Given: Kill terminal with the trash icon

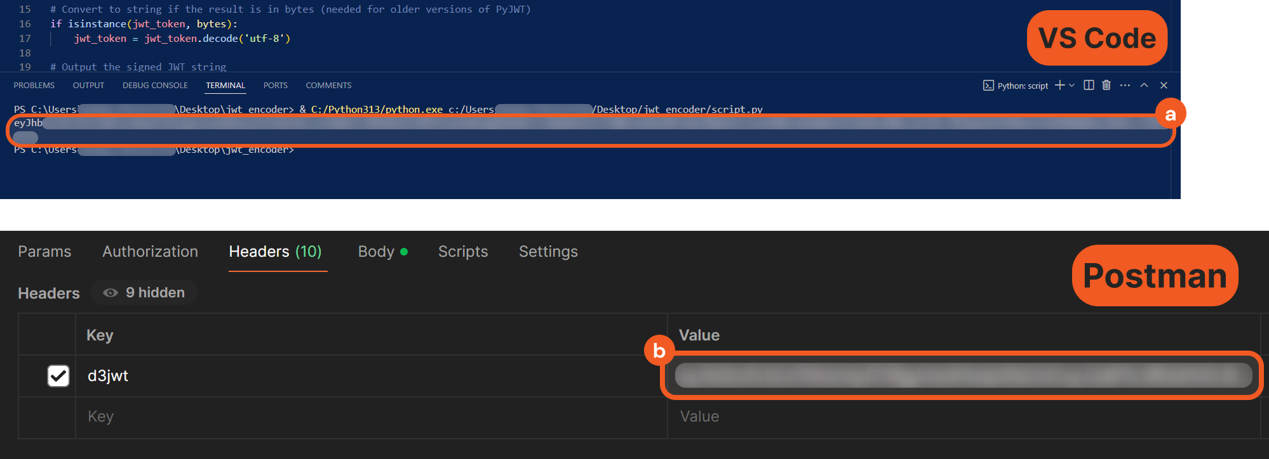Looking at the screenshot, I should click(1106, 85).
